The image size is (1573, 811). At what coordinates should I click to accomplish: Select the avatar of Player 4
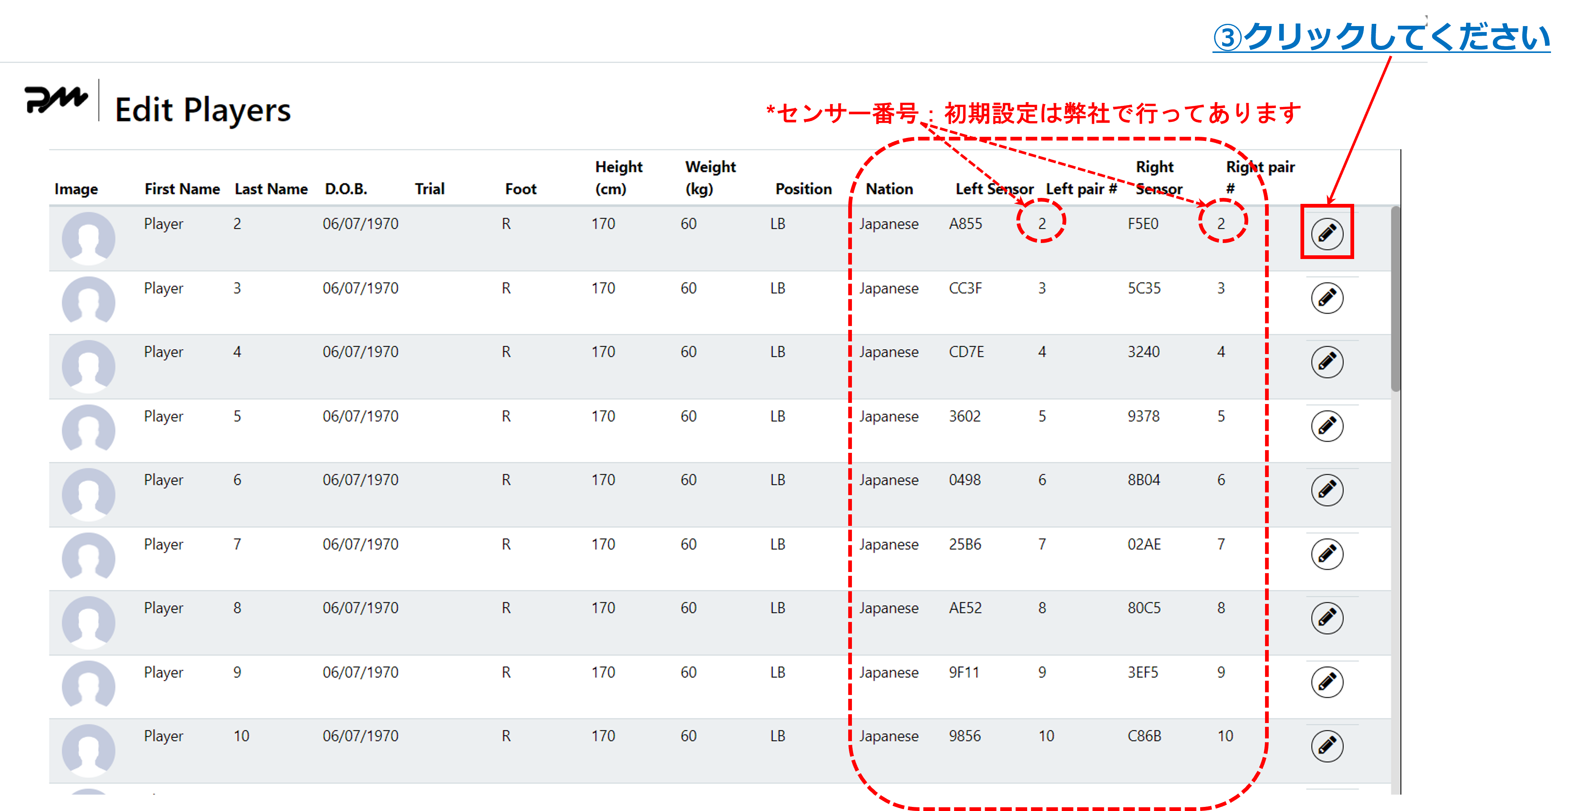click(88, 366)
